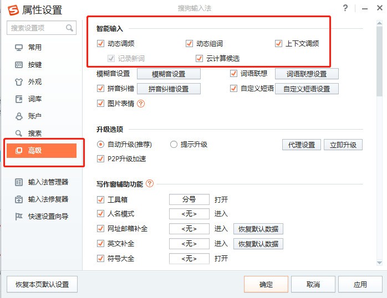Screen dimensions: 387x298
Task: Select 提示升级 radio button
Action: pos(174,144)
